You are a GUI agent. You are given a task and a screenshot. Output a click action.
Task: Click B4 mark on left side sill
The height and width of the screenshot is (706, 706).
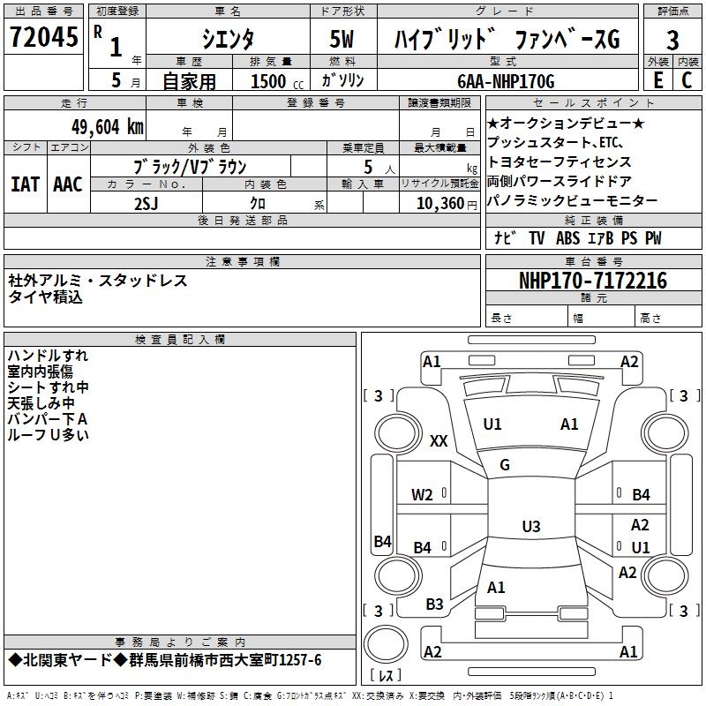[x=383, y=541]
